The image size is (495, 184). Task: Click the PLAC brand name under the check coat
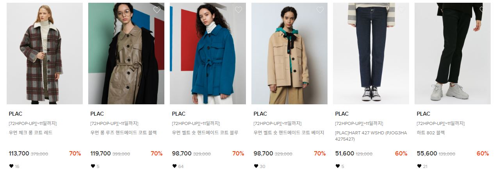click(x=16, y=114)
